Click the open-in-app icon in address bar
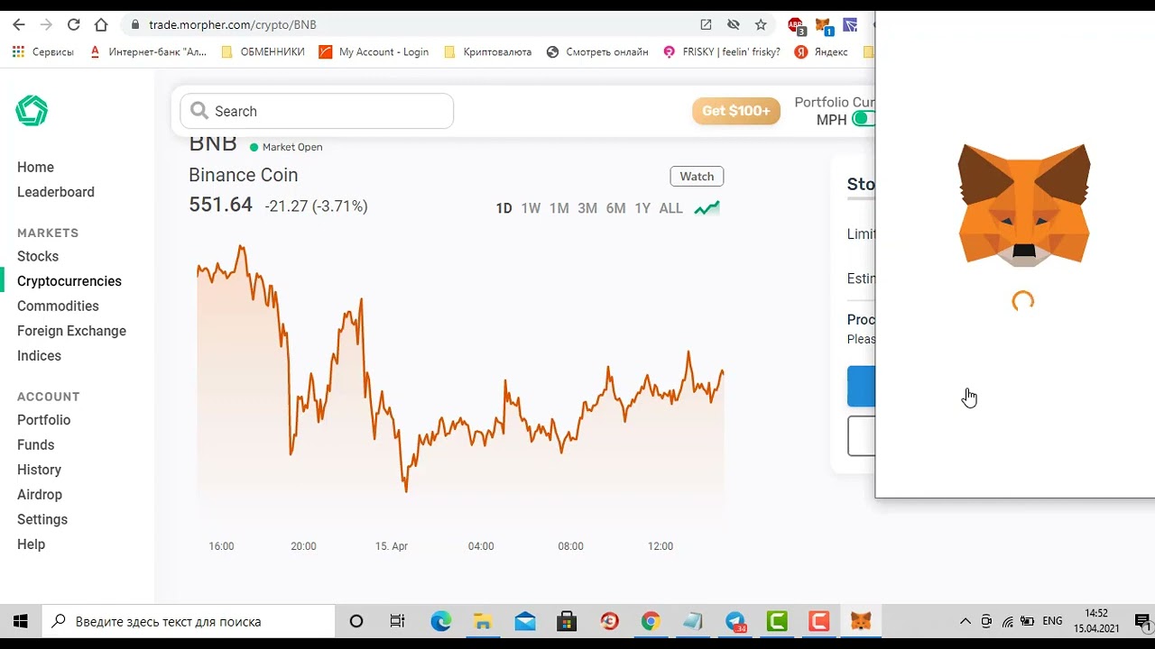Image resolution: width=1155 pixels, height=649 pixels. click(x=706, y=25)
